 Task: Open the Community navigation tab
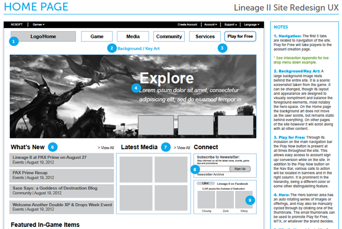[x=169, y=36]
